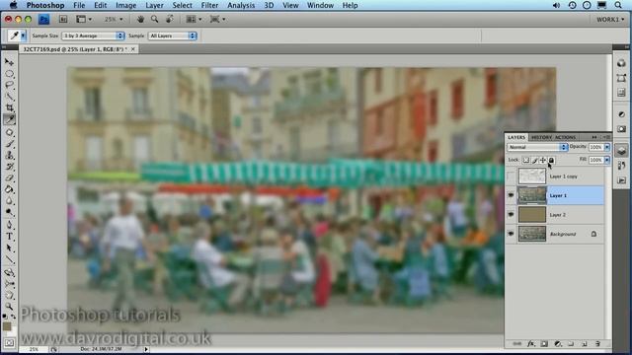This screenshot has height=355, width=632.
Task: Click the Layer 1 copy thumbnail
Action: tap(531, 177)
